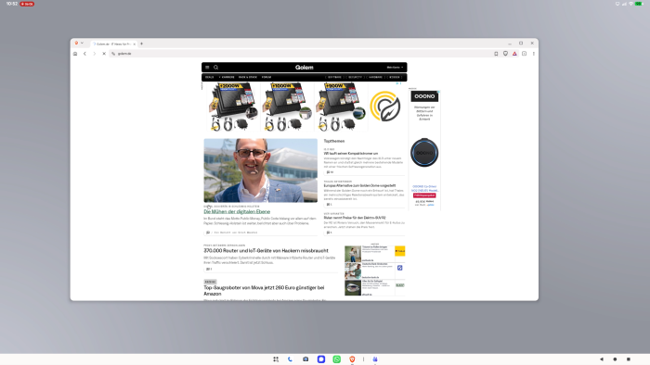
Task: Go back in browser history
Action: click(85, 54)
